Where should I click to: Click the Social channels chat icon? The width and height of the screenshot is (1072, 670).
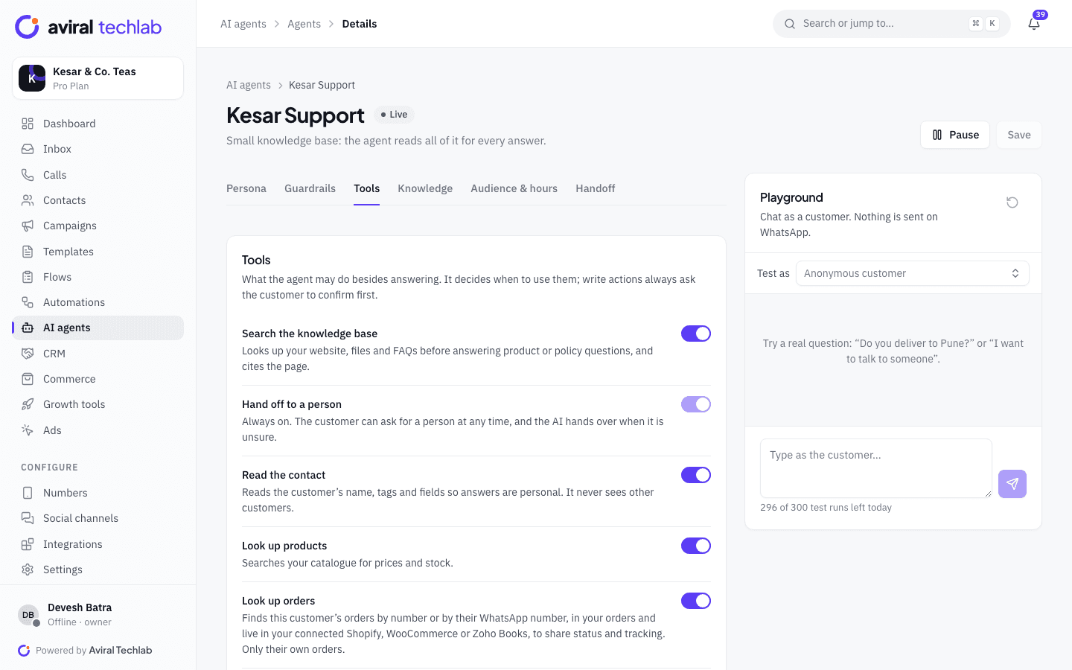click(x=28, y=518)
